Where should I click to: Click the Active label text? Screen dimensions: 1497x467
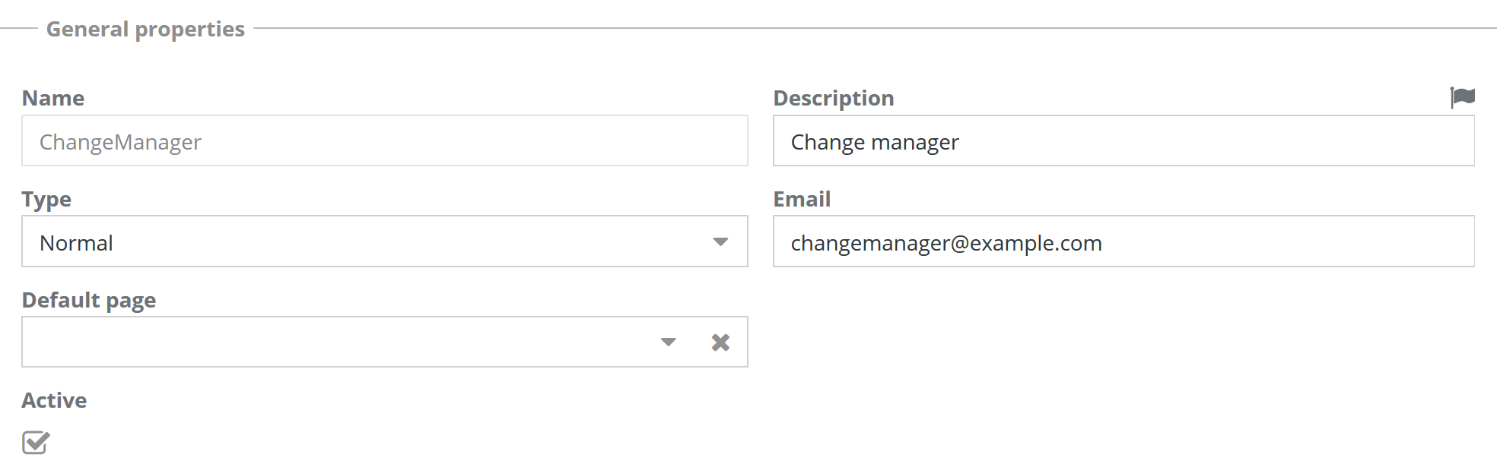(54, 400)
